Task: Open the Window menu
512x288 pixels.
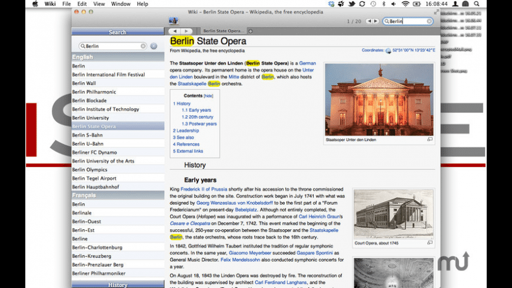Action: [121, 4]
